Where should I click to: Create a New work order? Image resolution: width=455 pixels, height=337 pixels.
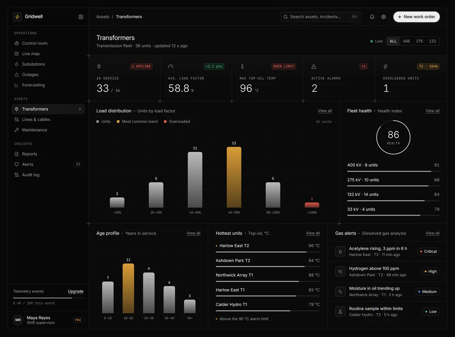pos(416,17)
